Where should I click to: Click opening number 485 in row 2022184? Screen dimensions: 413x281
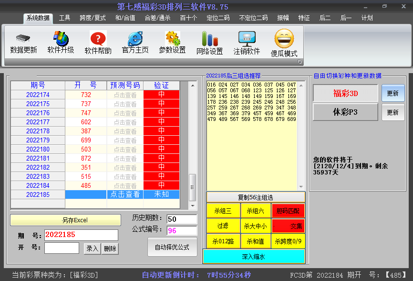86,185
